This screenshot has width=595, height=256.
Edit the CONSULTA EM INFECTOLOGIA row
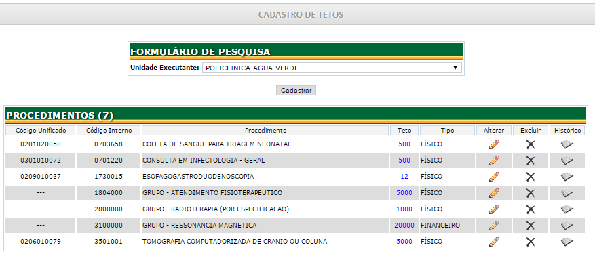coord(494,161)
